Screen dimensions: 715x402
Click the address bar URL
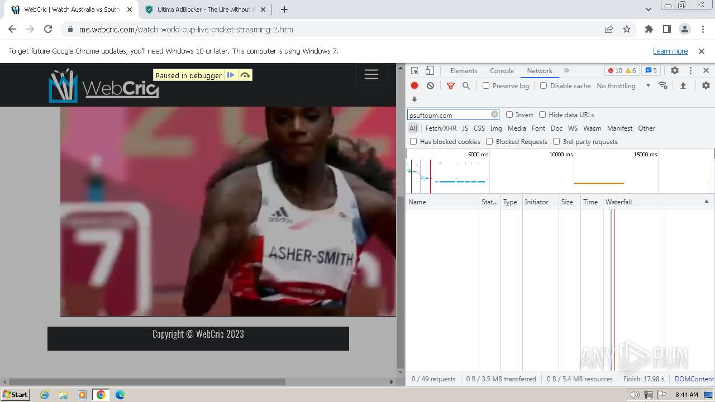tap(186, 30)
